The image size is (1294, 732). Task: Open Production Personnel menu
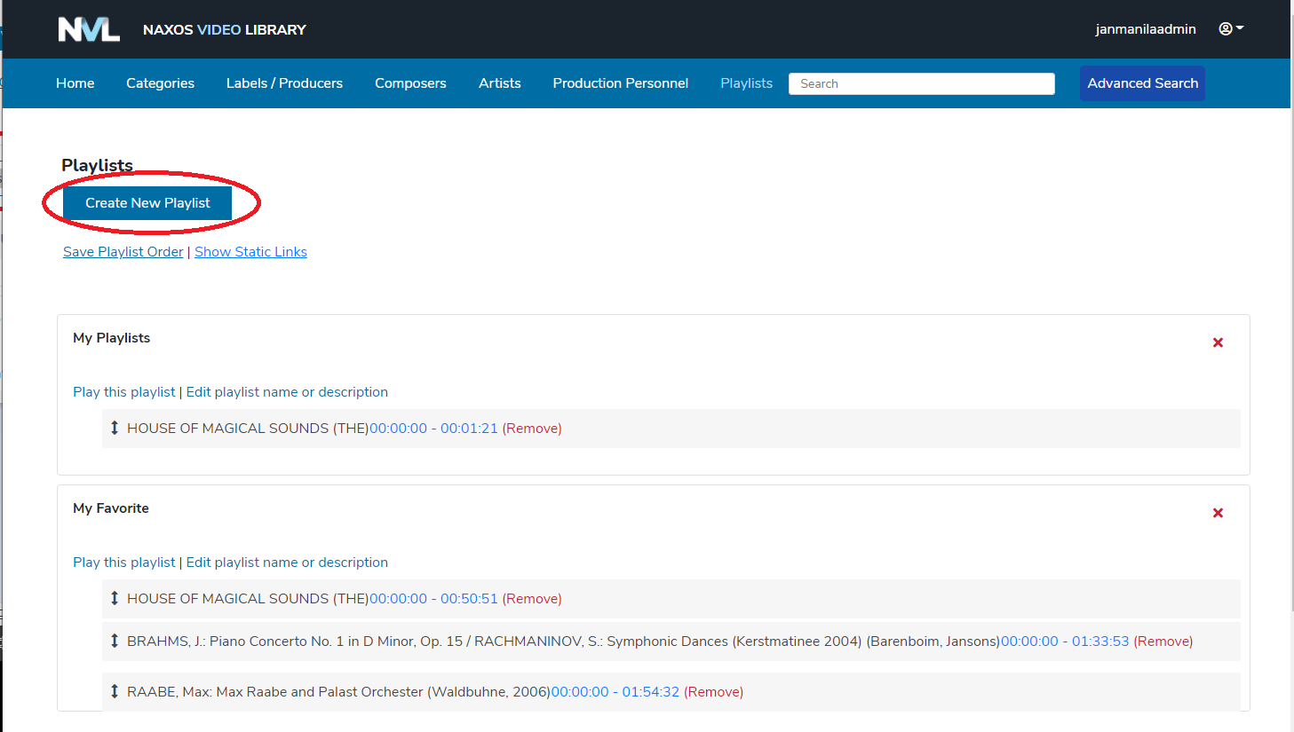pos(621,83)
